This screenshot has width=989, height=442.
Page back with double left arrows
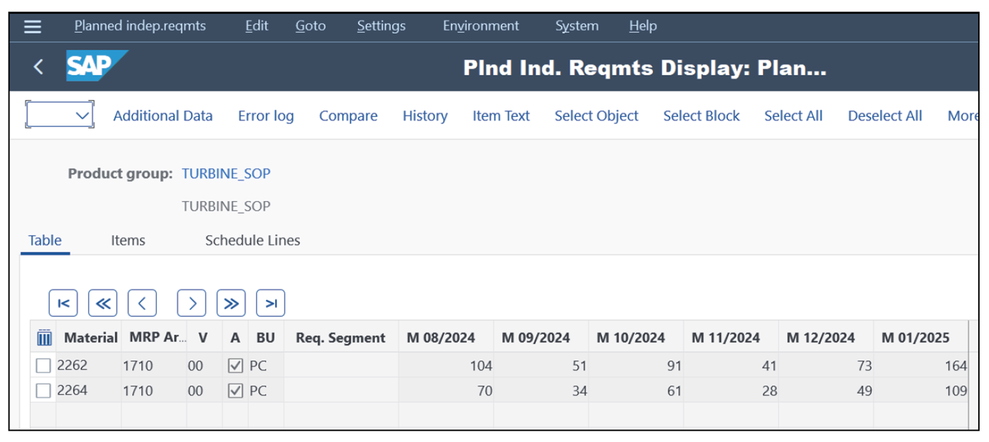[x=103, y=304]
